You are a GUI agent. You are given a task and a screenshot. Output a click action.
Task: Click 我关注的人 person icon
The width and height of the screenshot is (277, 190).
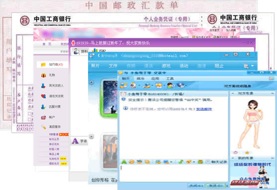pos(43,86)
